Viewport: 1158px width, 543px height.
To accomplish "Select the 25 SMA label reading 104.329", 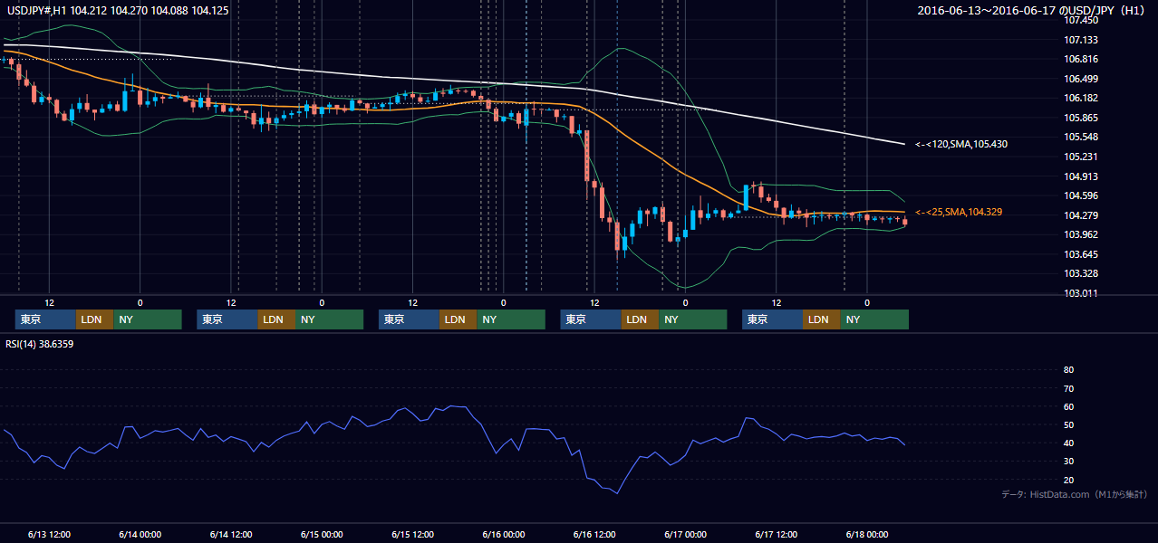I will 960,212.
